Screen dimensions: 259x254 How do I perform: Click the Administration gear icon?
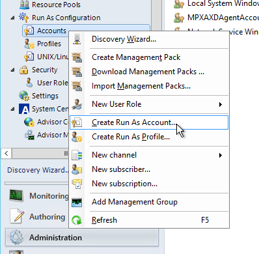click(16, 237)
